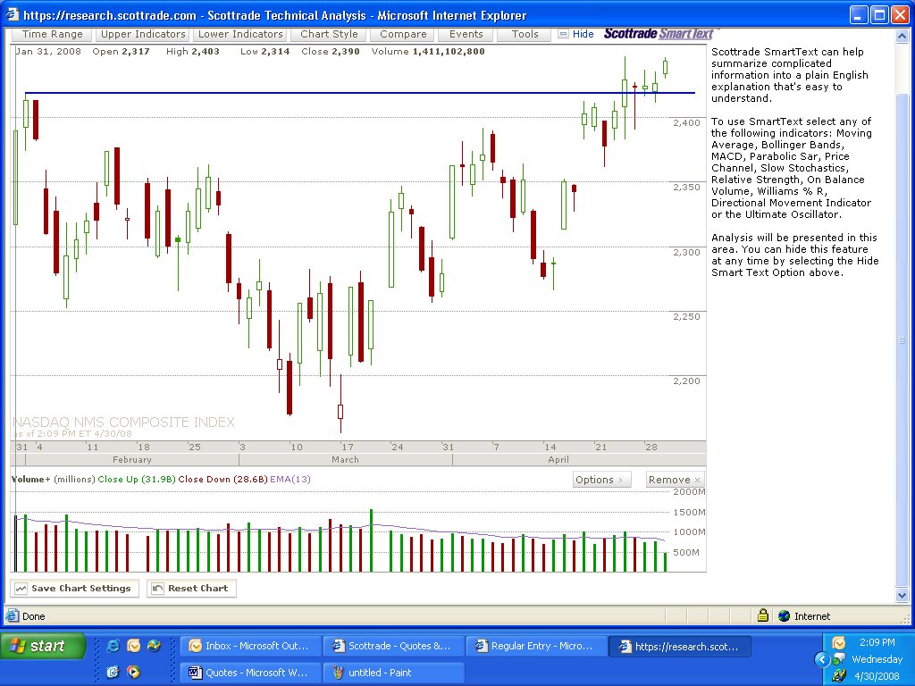The image size is (915, 686).
Task: Launch Windows Media Player from Quick Launch
Action: point(134,672)
